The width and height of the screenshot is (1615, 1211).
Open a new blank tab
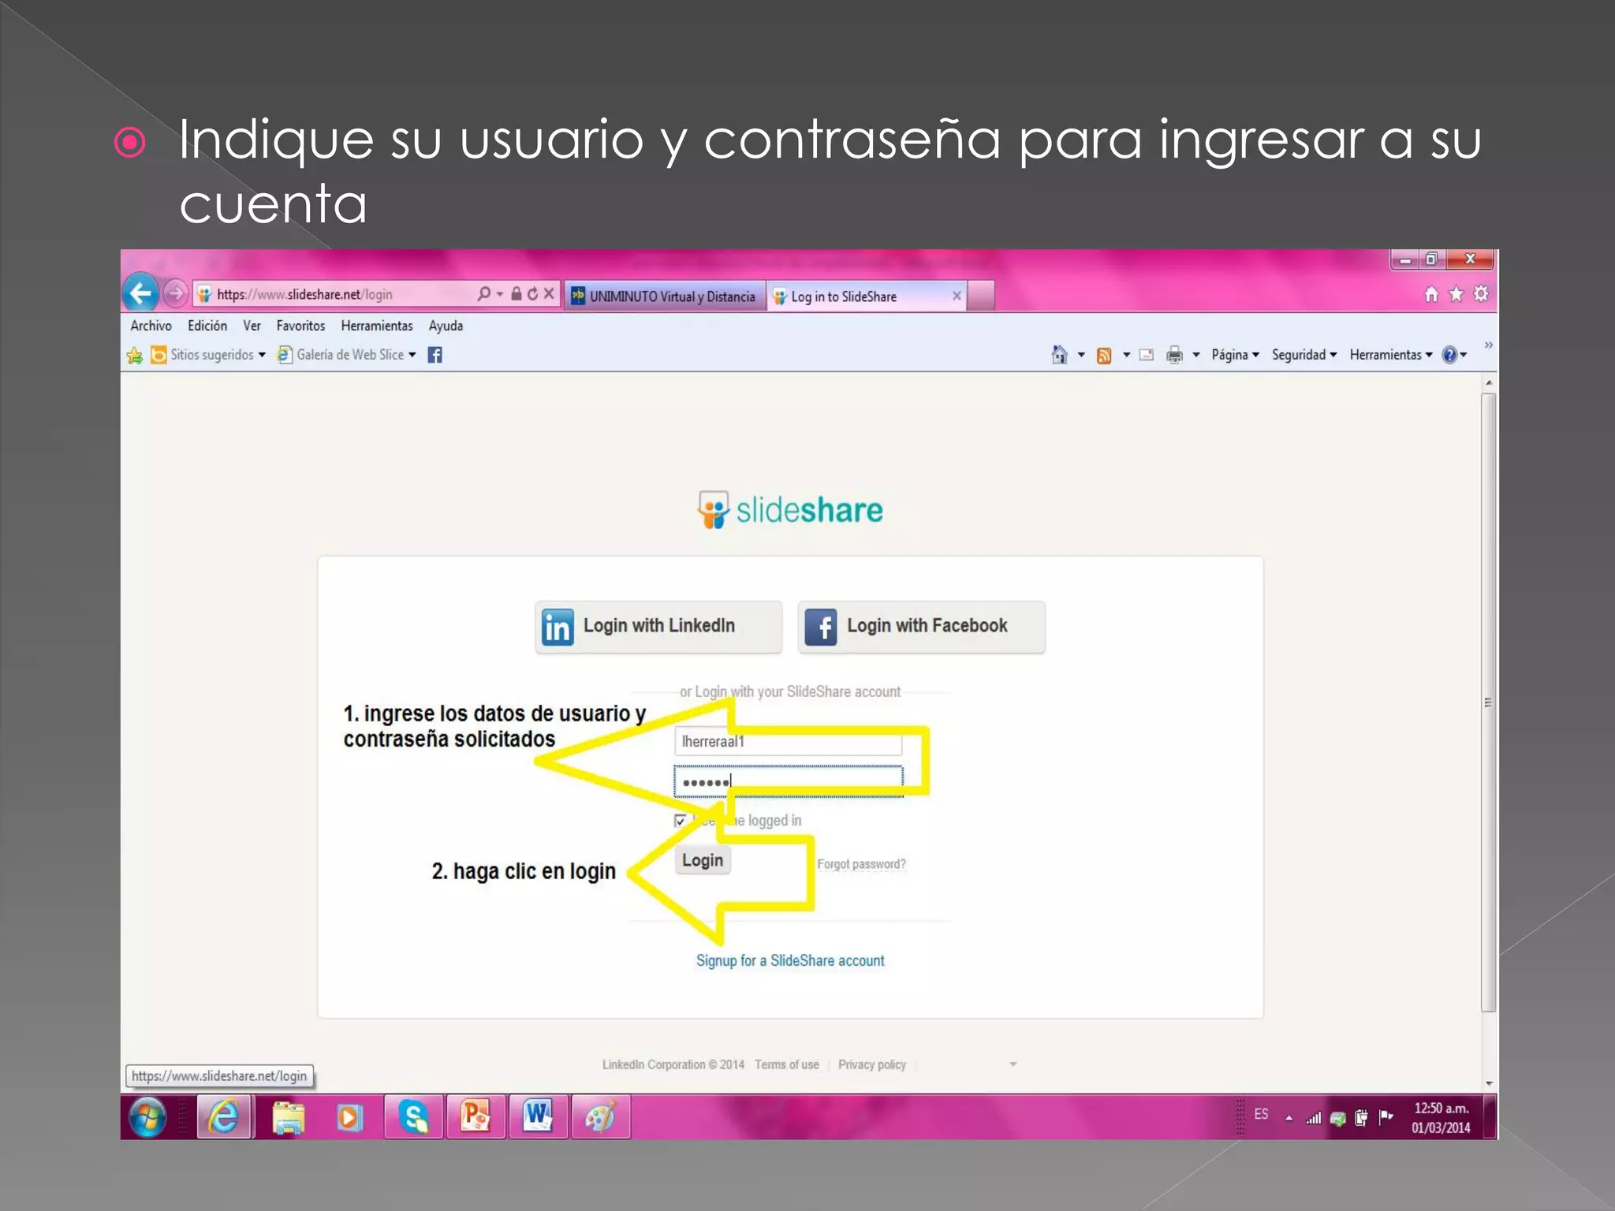pyautogui.click(x=981, y=296)
